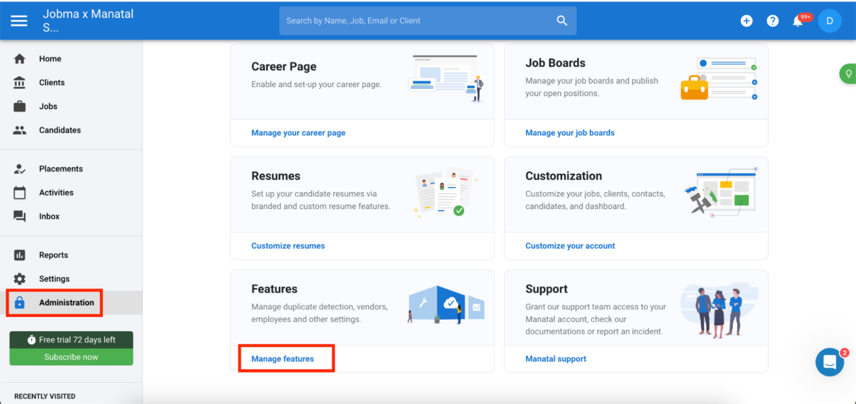Click Manage your job boards link
856x404 pixels.
point(570,133)
